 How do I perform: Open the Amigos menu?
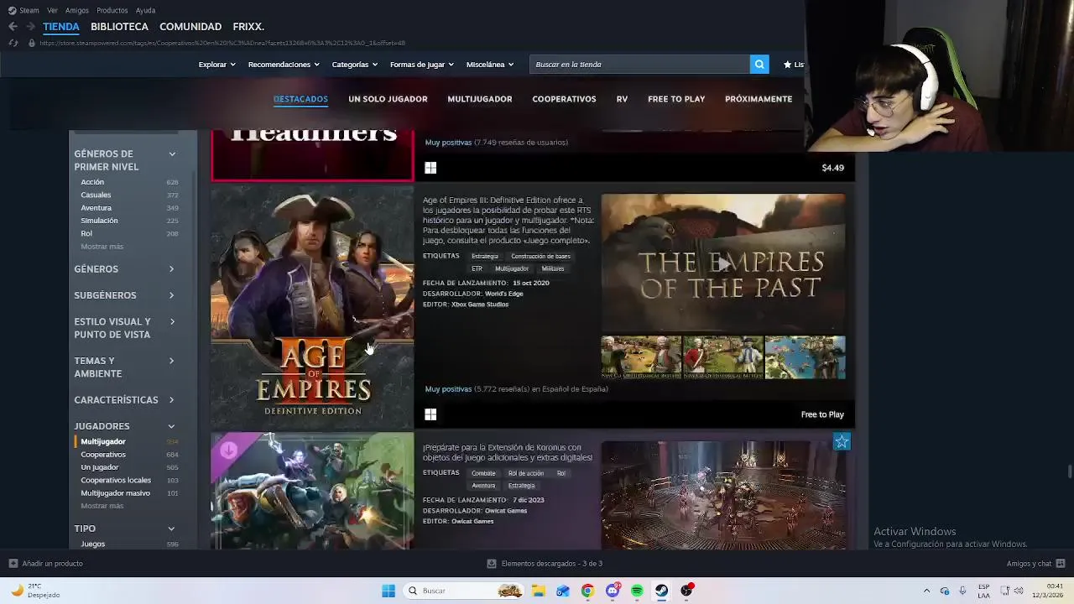click(76, 10)
